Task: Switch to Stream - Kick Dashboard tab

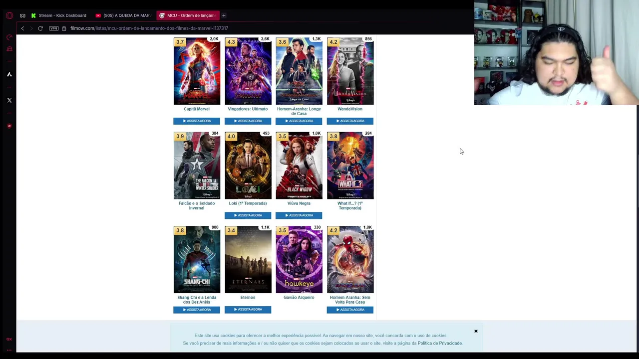Action: [x=59, y=15]
